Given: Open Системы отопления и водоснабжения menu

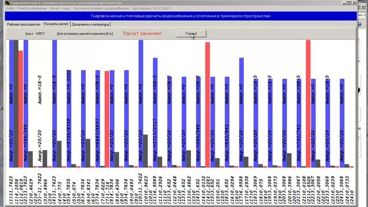Looking at the screenshot, I should (101, 8).
